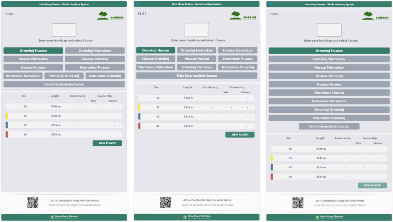Select Ormehøj Husesø course in the 13:40 screen
Image resolution: width=393 pixels, height=222 pixels.
pos(33,51)
